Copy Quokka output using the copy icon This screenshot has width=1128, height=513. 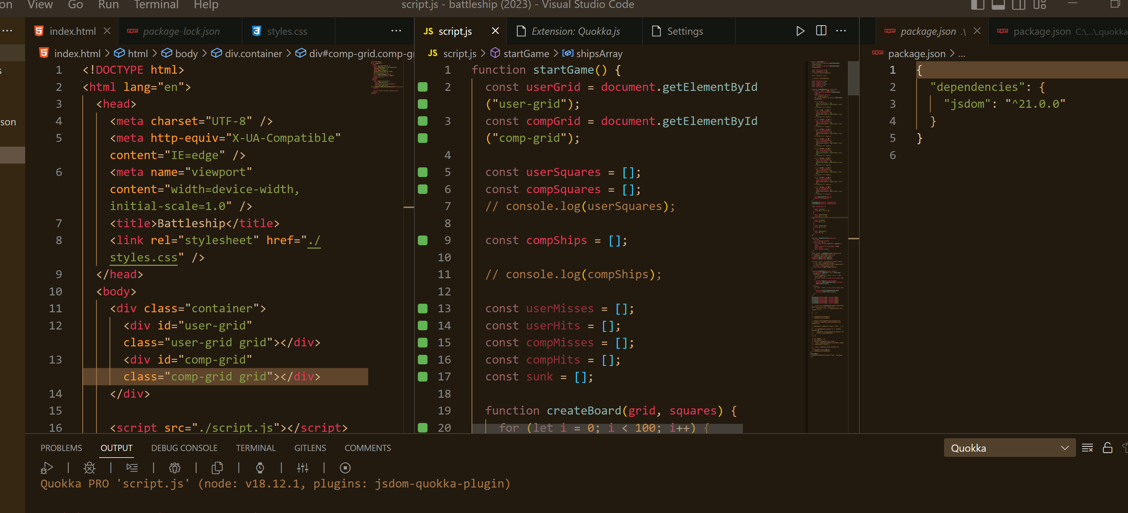(218, 468)
